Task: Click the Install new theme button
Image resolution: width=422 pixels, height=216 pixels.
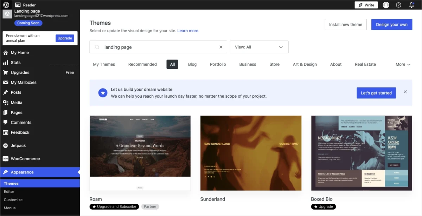Action: coord(345,25)
